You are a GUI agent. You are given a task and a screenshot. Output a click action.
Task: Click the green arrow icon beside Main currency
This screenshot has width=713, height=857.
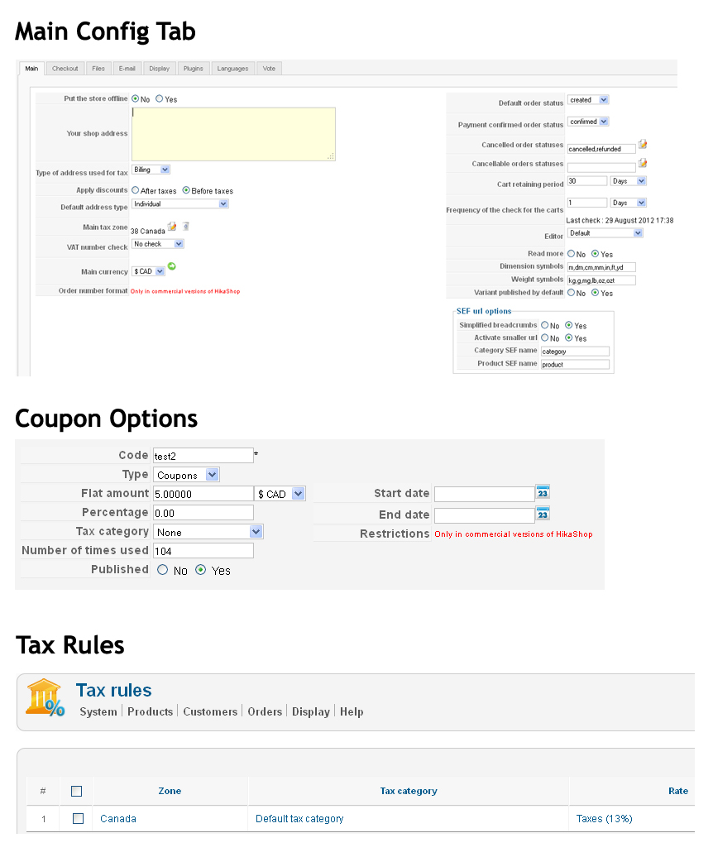pyautogui.click(x=172, y=266)
